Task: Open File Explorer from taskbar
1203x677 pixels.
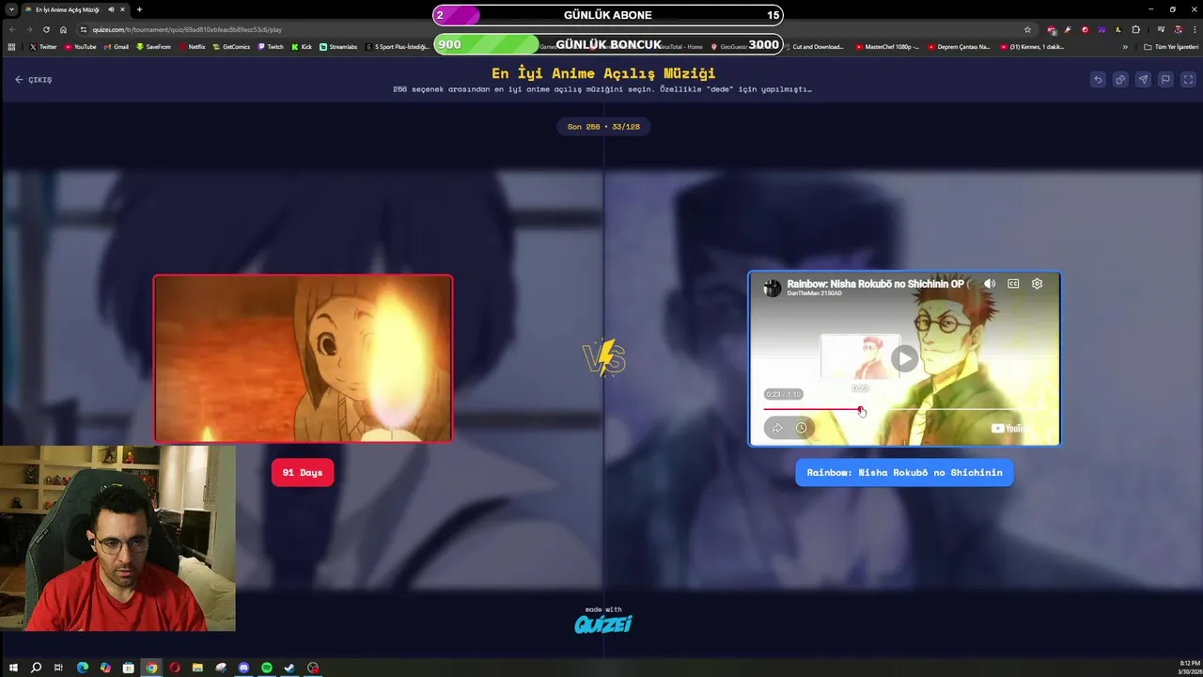Action: pyautogui.click(x=197, y=668)
